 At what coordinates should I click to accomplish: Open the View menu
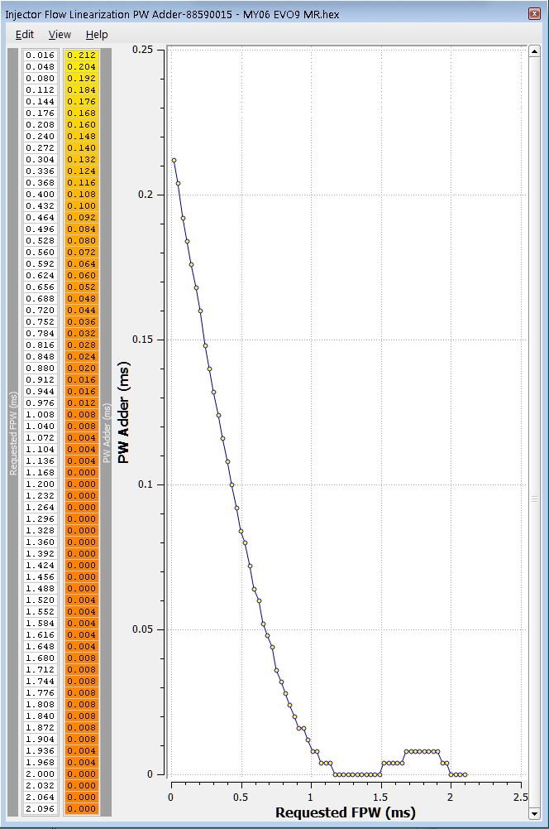click(x=60, y=34)
